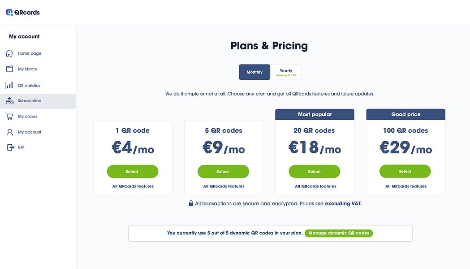The width and height of the screenshot is (470, 269).
Task: Click the secure transactions lock icon
Action: (x=191, y=204)
